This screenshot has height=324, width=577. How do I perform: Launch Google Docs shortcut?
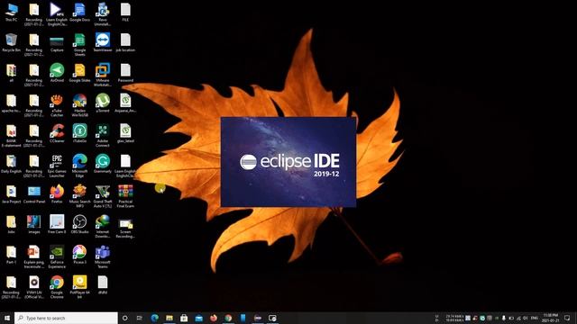(79, 13)
